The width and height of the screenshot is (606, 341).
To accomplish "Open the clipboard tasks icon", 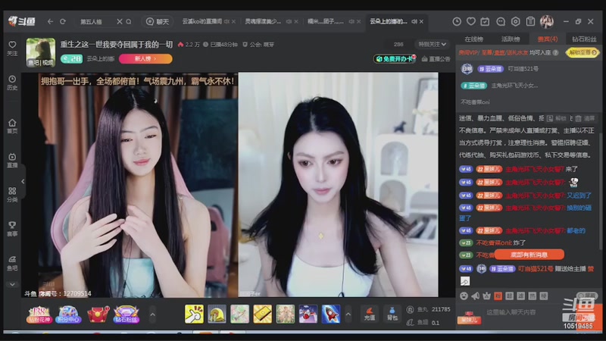I will click(530, 22).
